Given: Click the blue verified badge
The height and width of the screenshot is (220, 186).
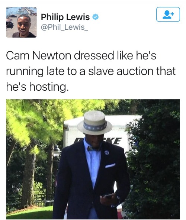Looking at the screenshot, I should [95, 17].
